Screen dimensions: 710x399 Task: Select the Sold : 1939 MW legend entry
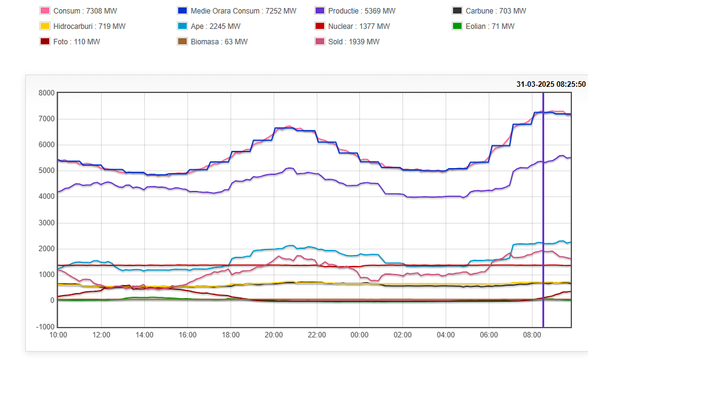354,42
